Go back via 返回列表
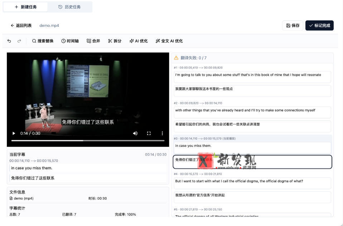 coord(21,26)
